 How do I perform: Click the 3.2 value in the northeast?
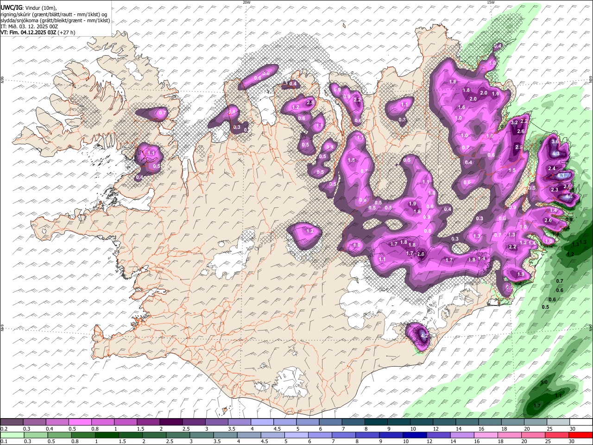pos(514,123)
